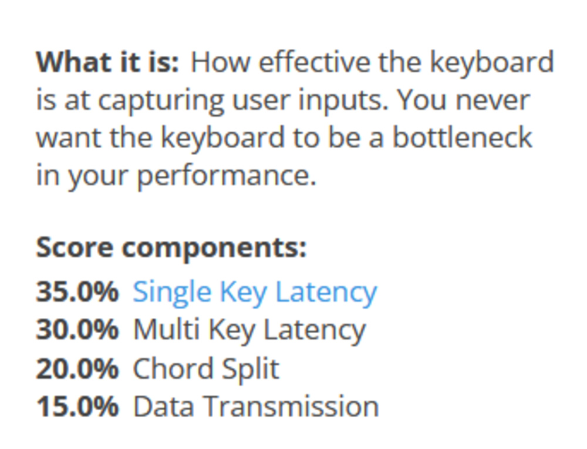Click "keyboard" in "How effective the keyboard"

[x=492, y=62]
